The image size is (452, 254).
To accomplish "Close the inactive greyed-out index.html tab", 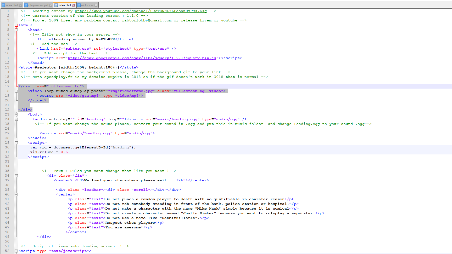I will [20, 5].
